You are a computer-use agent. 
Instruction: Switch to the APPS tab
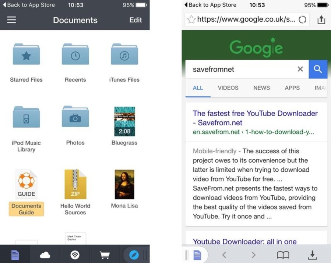292,88
